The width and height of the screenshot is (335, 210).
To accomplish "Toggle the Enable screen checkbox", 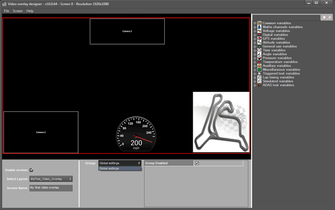I will coord(31,170).
